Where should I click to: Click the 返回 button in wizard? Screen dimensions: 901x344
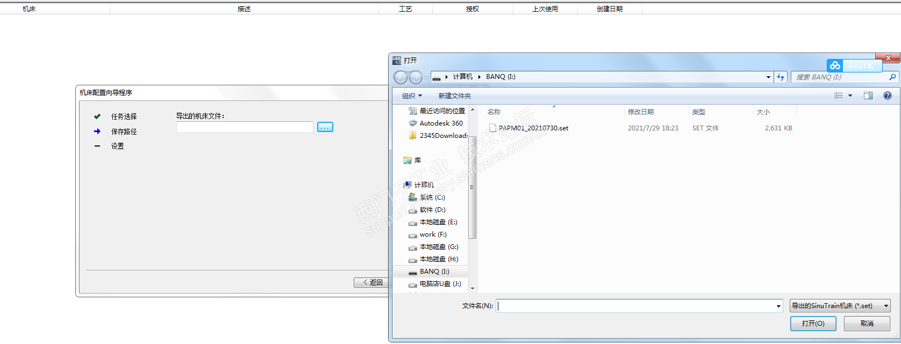tap(371, 282)
